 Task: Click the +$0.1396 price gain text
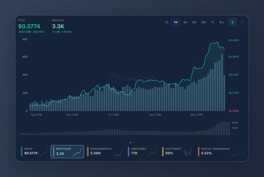coord(24,32)
